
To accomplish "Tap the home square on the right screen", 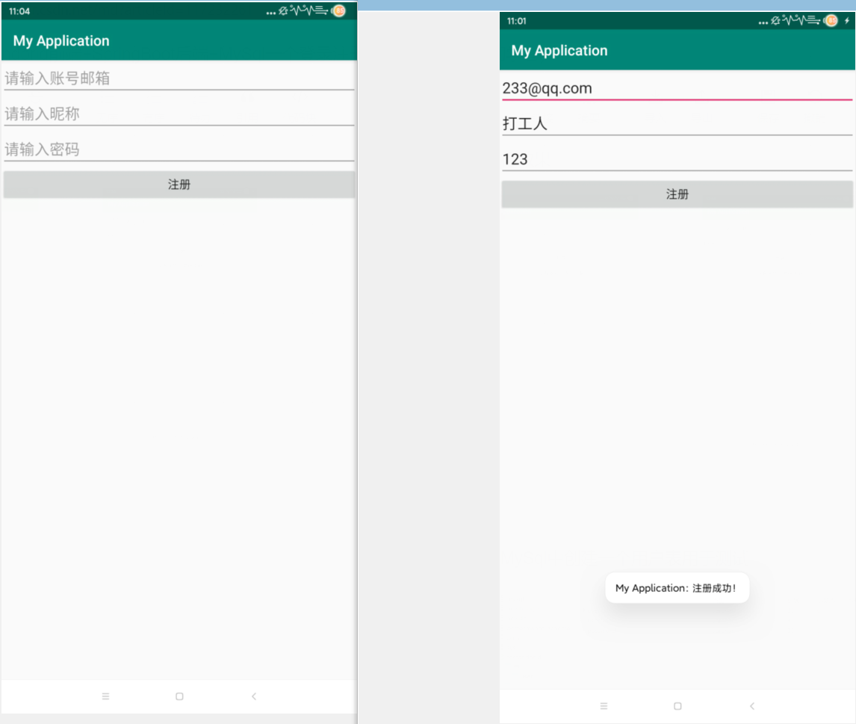I will click(677, 705).
